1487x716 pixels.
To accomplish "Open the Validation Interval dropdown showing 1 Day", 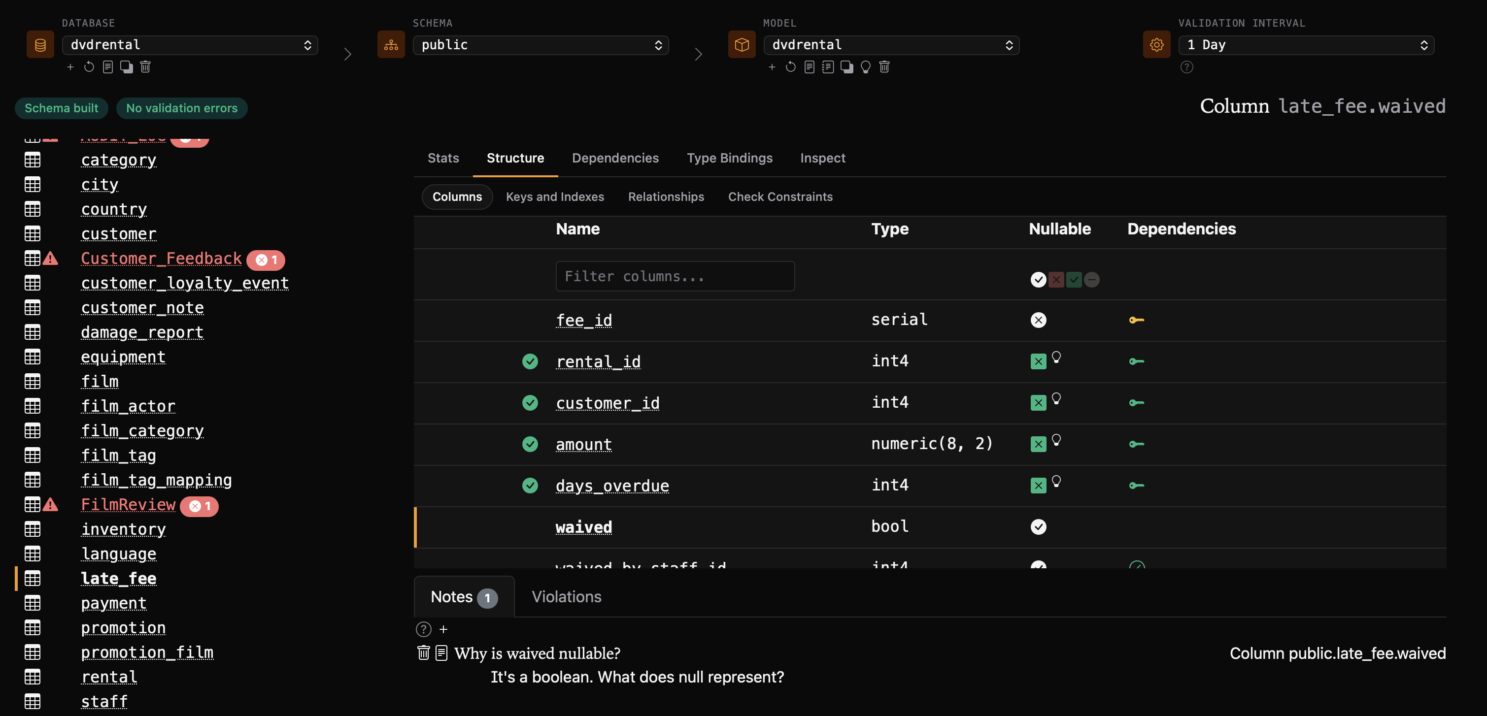I will click(1306, 45).
